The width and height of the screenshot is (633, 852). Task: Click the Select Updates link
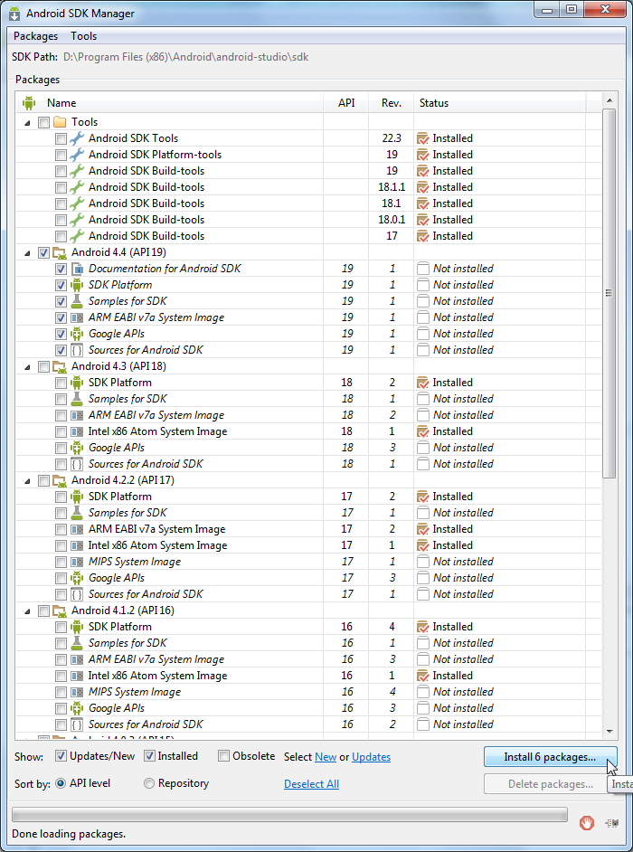371,757
